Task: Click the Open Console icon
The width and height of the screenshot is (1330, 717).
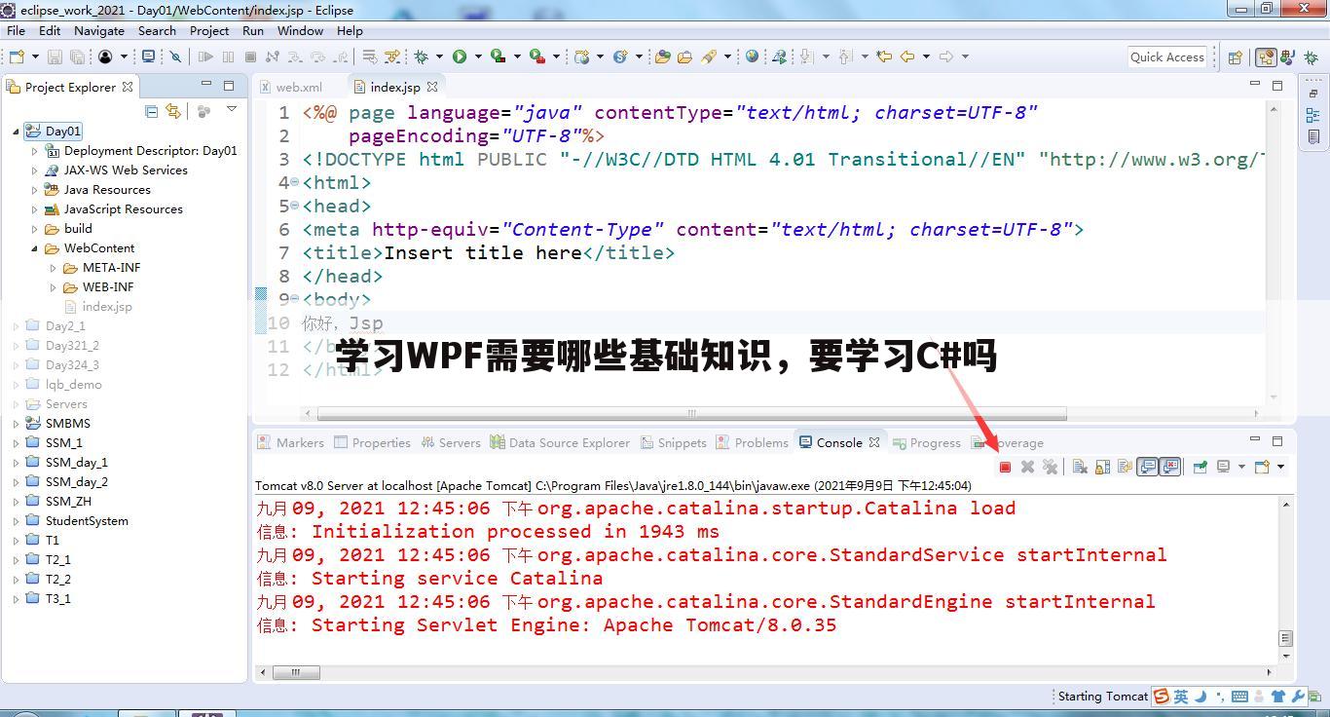Action: tap(1262, 467)
